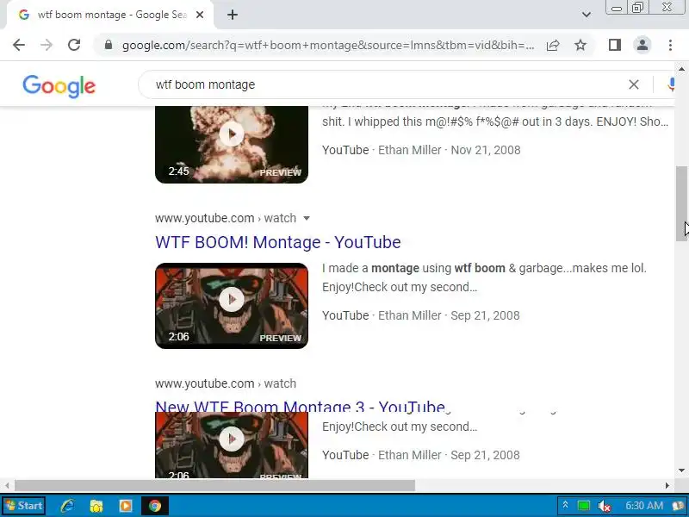Click the address bar URL
Image resolution: width=689 pixels, height=517 pixels.
coord(328,46)
